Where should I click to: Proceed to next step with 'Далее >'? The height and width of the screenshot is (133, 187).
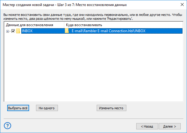(170, 126)
